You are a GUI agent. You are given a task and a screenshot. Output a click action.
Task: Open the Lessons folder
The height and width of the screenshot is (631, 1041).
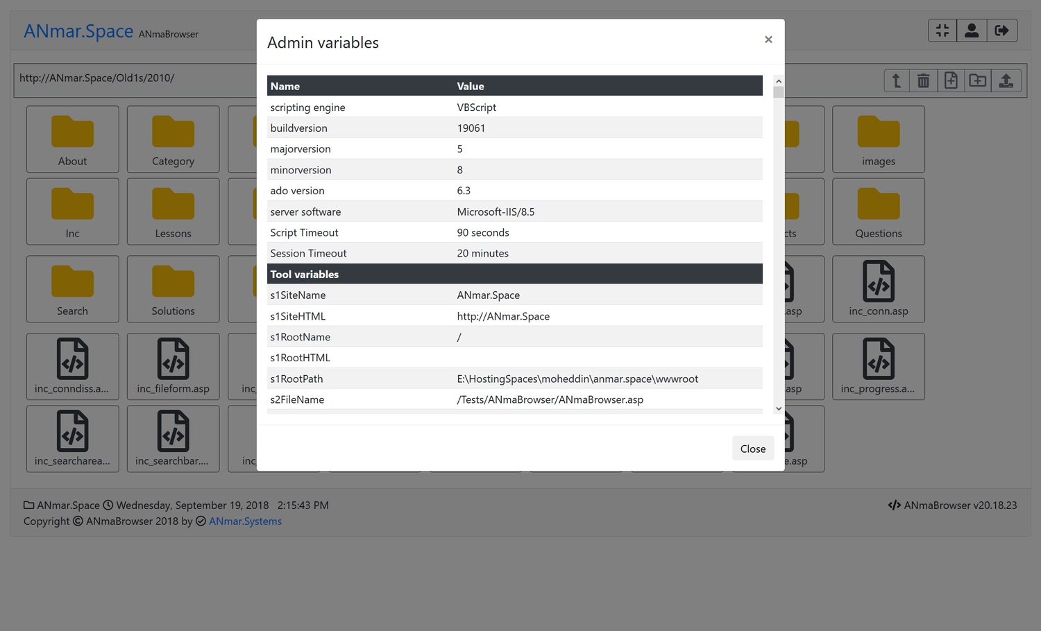click(173, 211)
